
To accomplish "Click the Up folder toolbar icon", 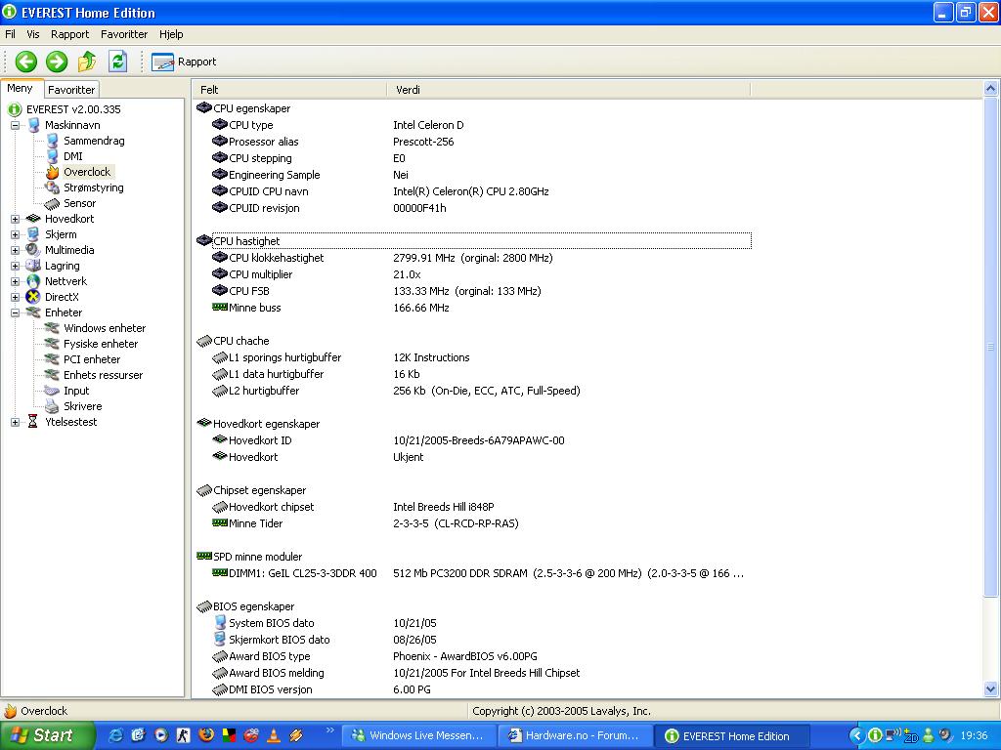I will [87, 62].
